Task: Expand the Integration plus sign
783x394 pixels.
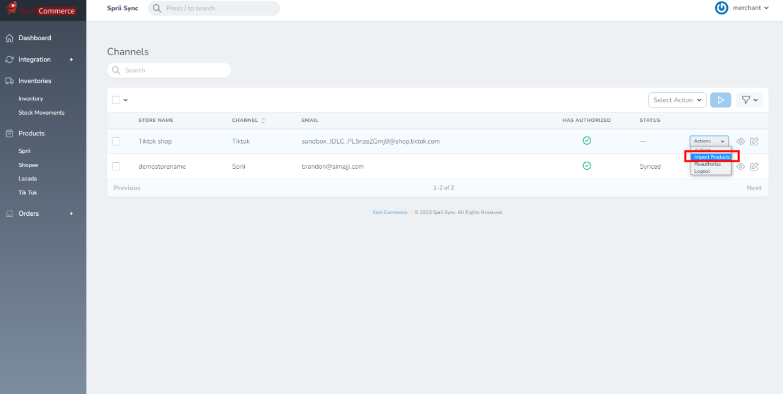Action: 72,60
